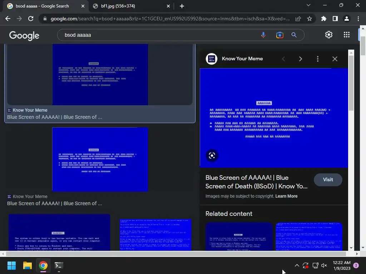The image size is (366, 274).
Task: Close the bf1.jpg tab
Action: pos(168,6)
